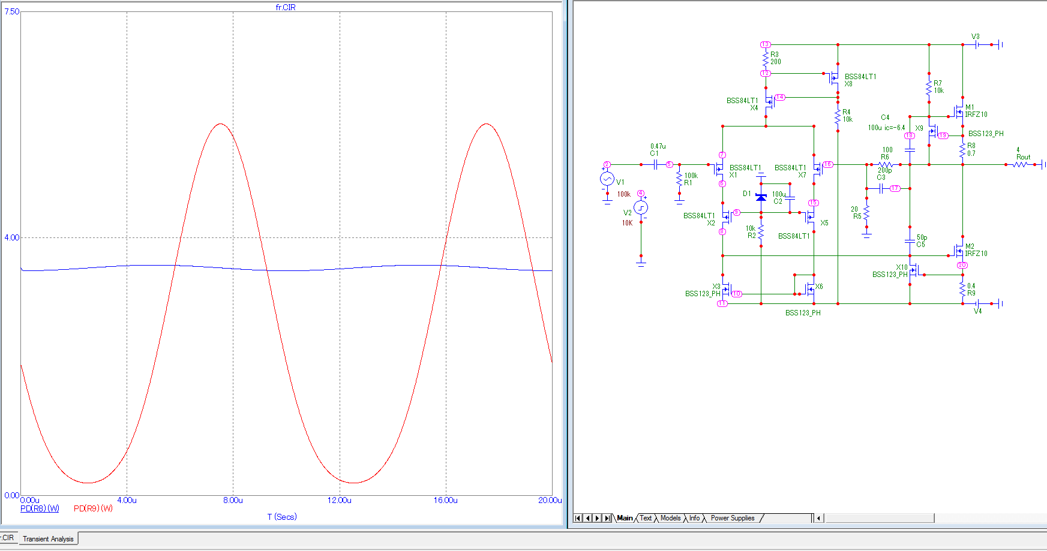
Task: Select the V2 pulse source symbol
Action: tap(641, 208)
